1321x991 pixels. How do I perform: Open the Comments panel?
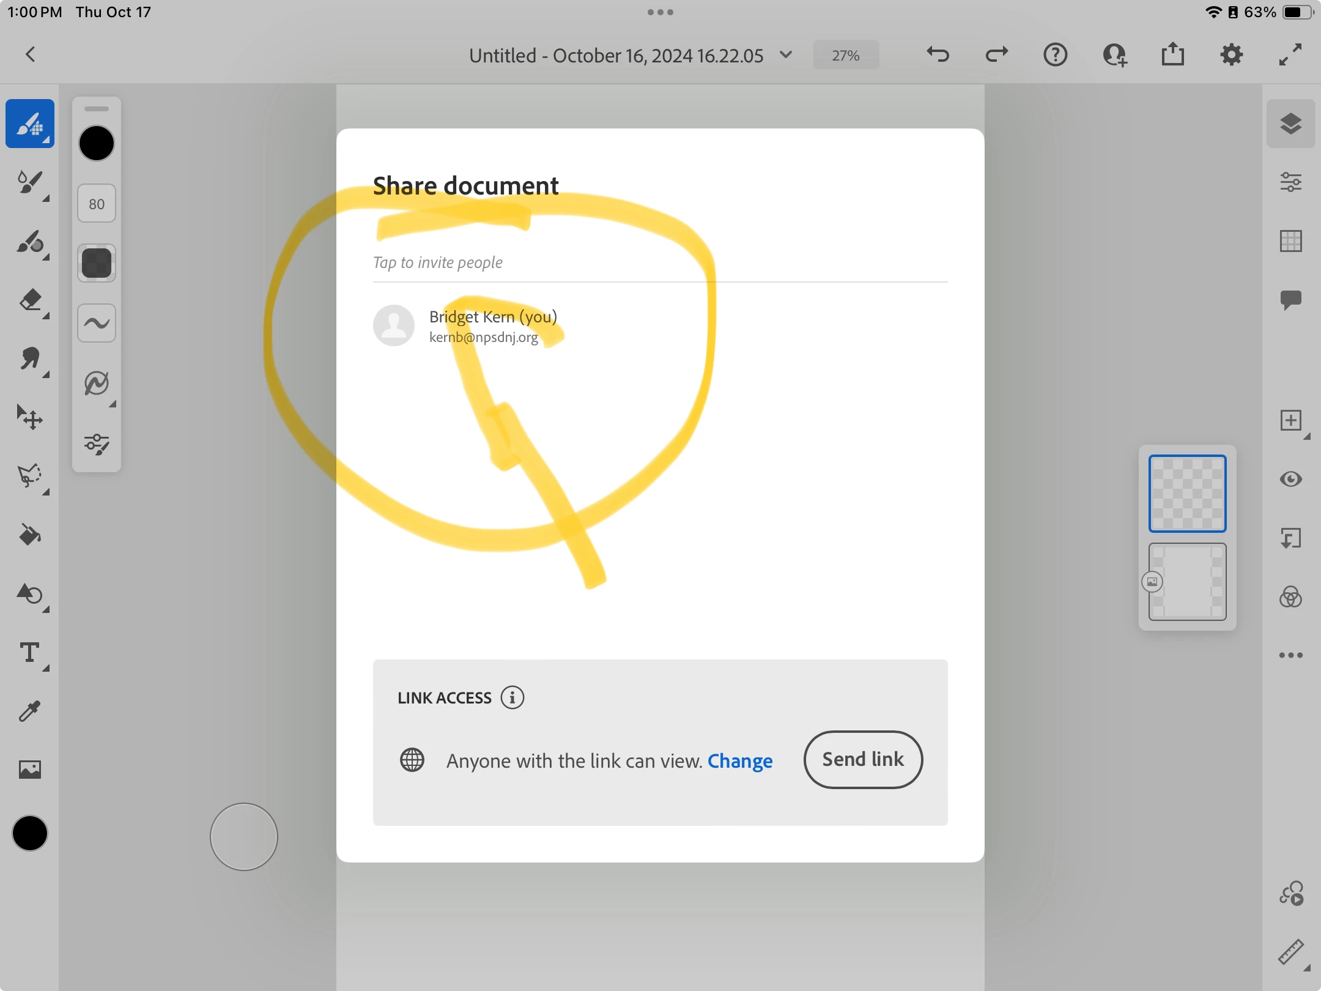click(x=1290, y=300)
